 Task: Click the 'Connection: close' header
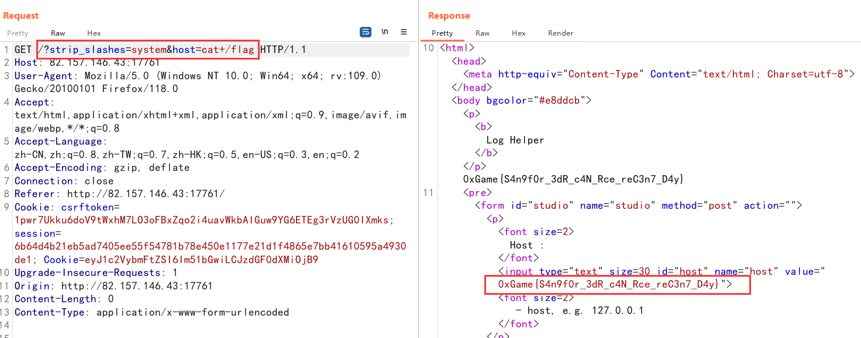(64, 181)
